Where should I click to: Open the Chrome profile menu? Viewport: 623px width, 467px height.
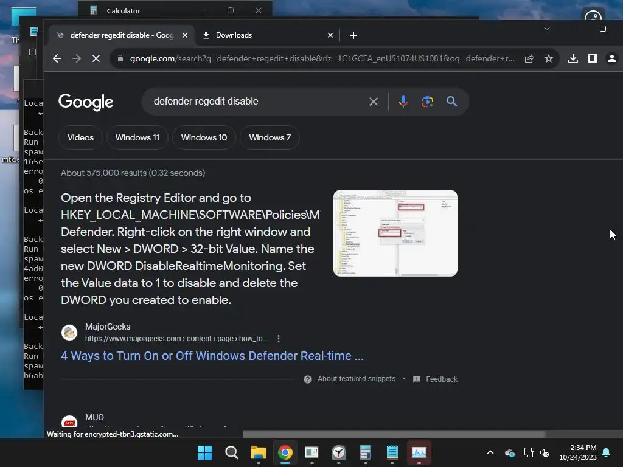tap(612, 59)
